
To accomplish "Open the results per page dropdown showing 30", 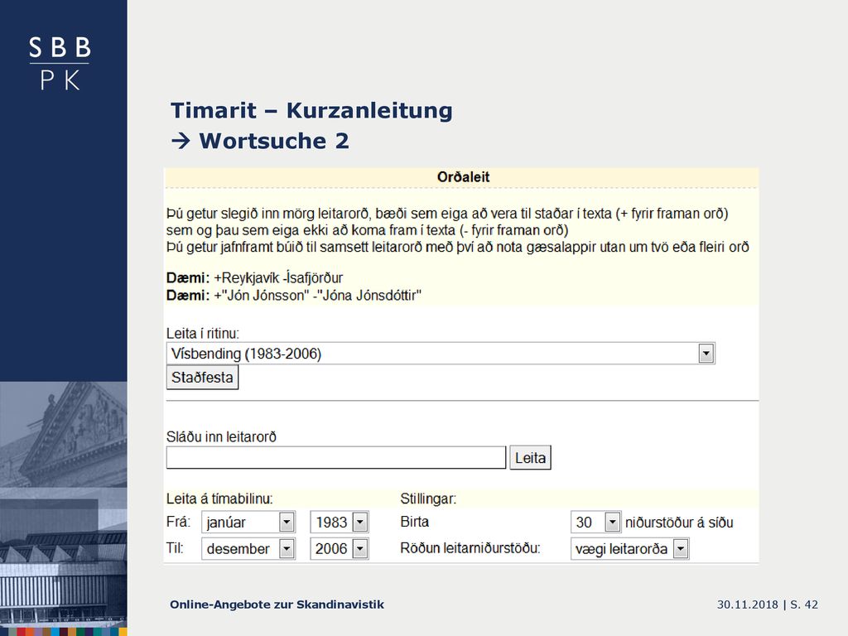I will (x=595, y=522).
